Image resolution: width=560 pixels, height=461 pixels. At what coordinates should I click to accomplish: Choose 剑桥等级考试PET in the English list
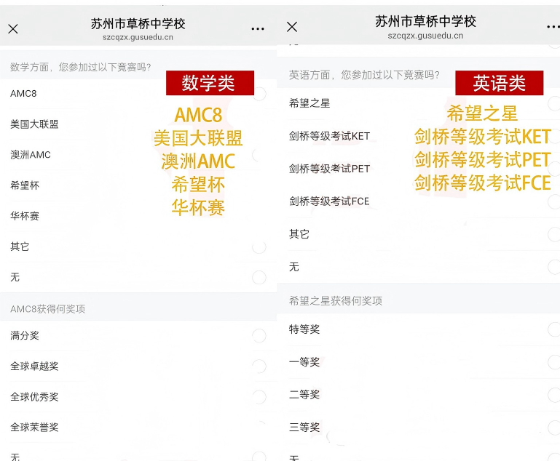(x=554, y=169)
